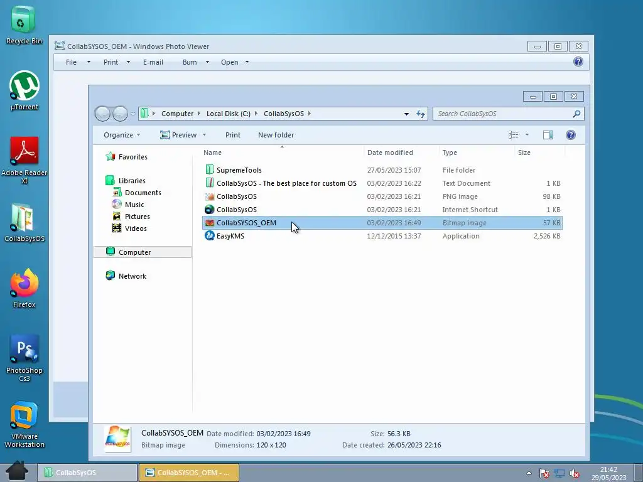This screenshot has height=482, width=643.
Task: Select the CollabSysOS Internet Shortcut icon
Action: (210, 210)
